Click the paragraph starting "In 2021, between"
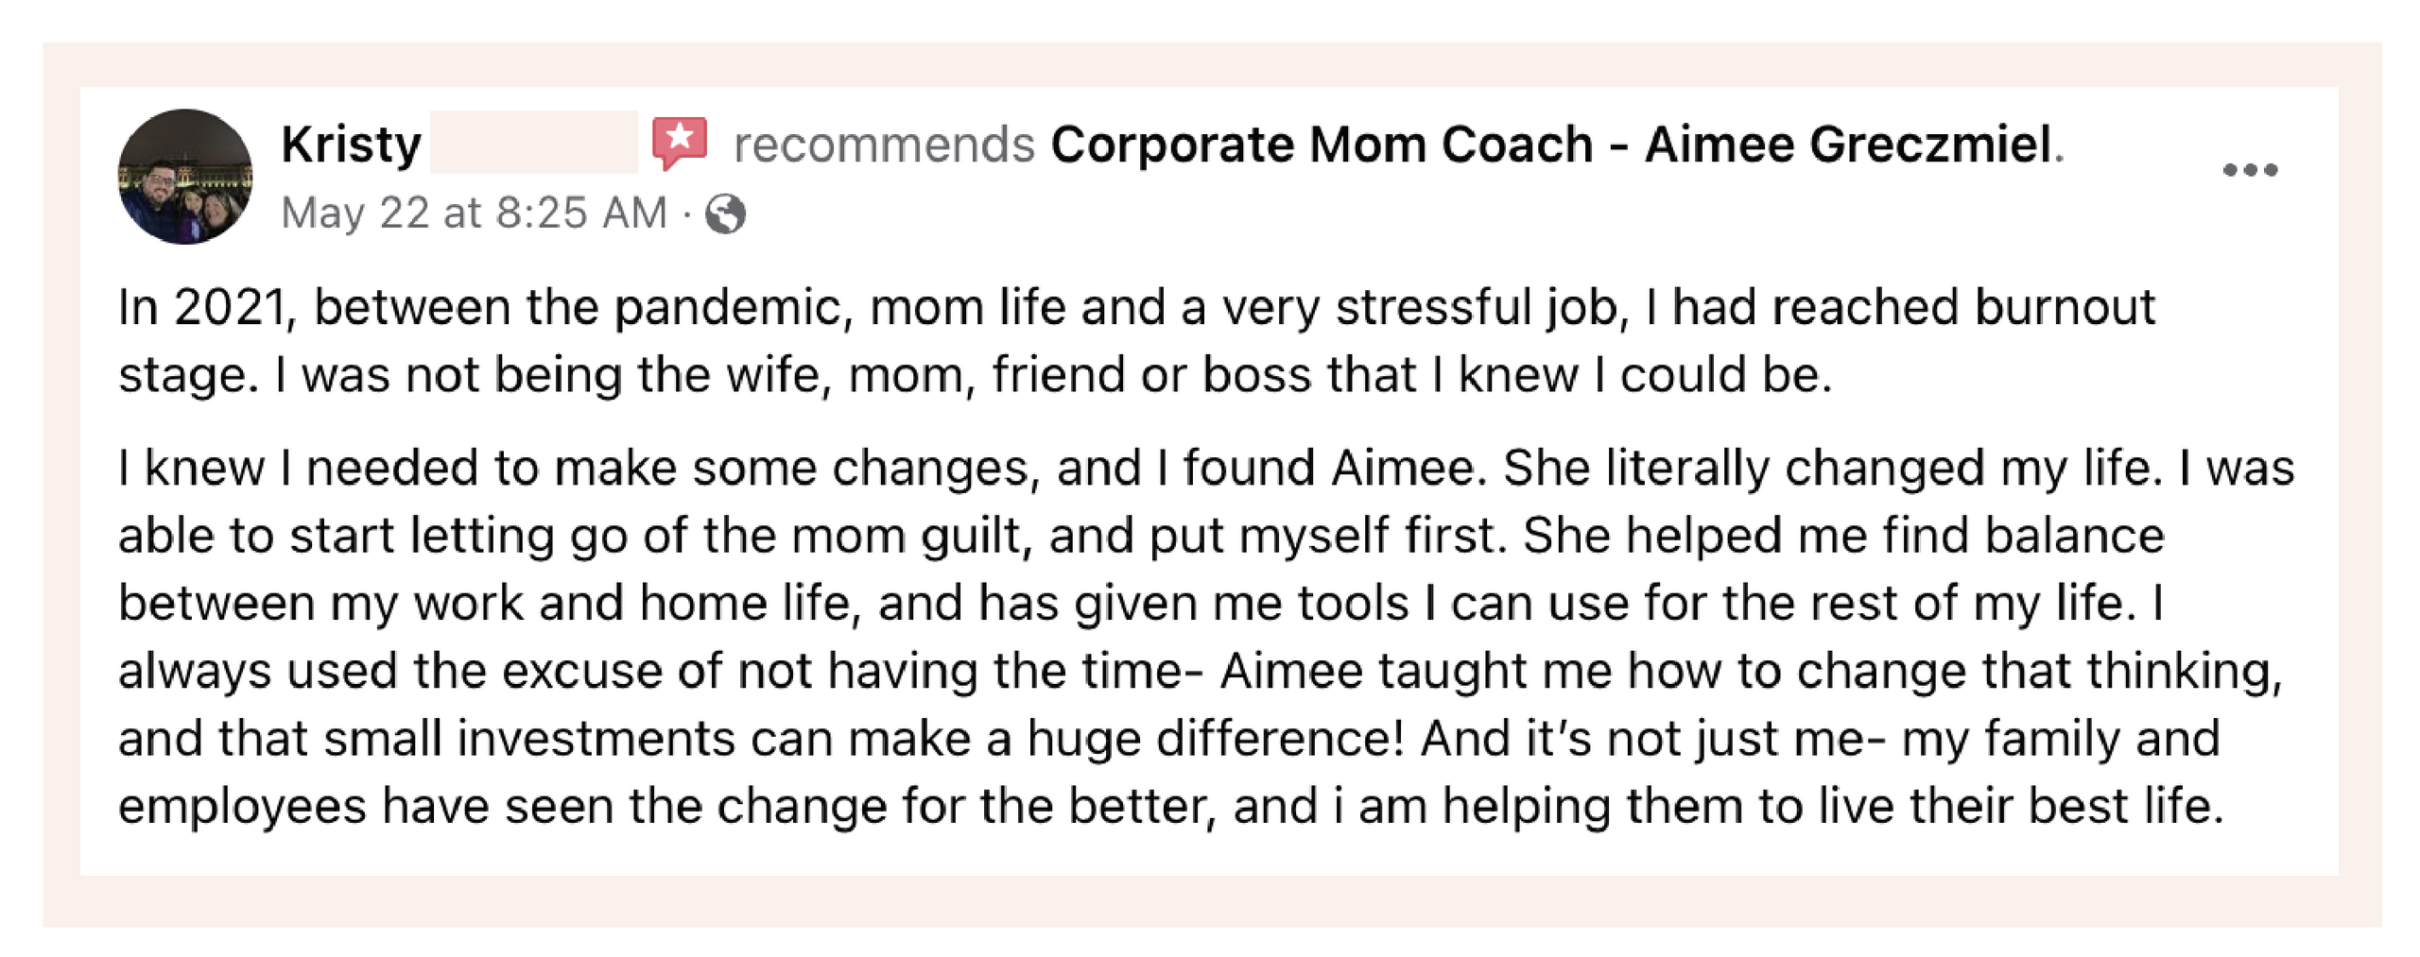The image size is (2420, 957). coord(1136,341)
